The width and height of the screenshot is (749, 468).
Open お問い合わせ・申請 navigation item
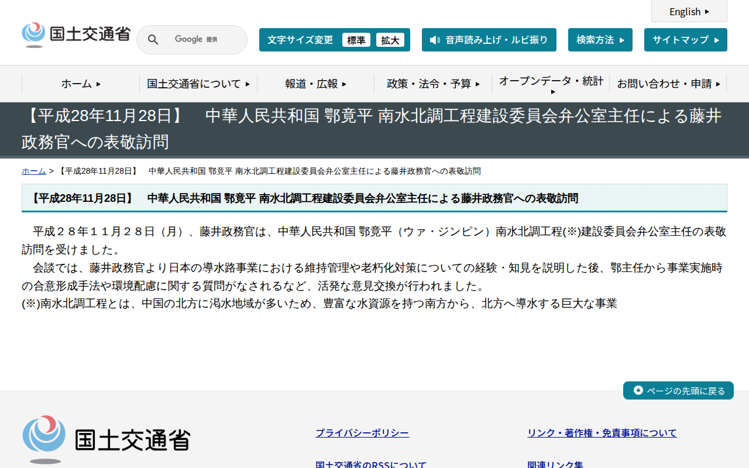[x=668, y=84]
